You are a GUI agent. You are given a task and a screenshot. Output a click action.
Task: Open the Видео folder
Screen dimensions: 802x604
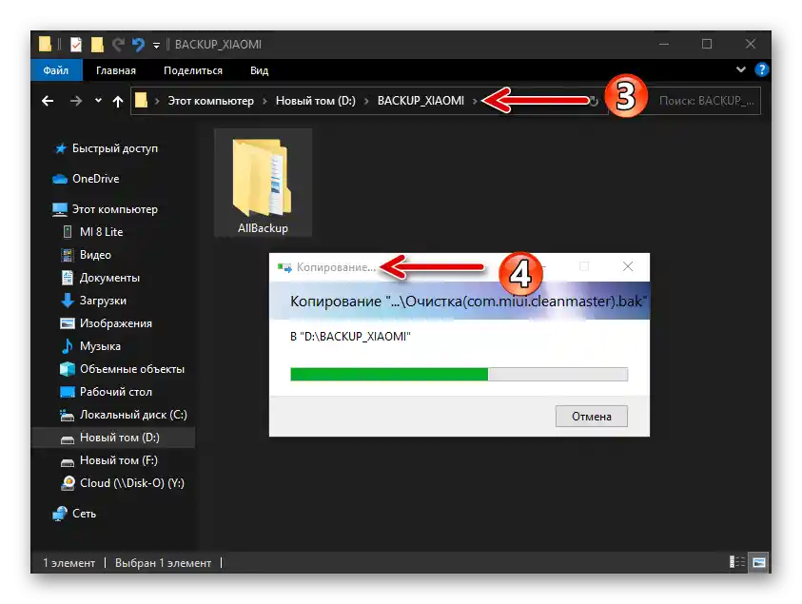coord(95,255)
